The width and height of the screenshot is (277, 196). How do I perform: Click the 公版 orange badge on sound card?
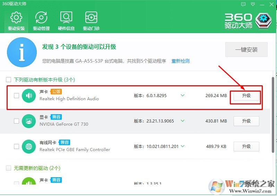click(x=56, y=92)
